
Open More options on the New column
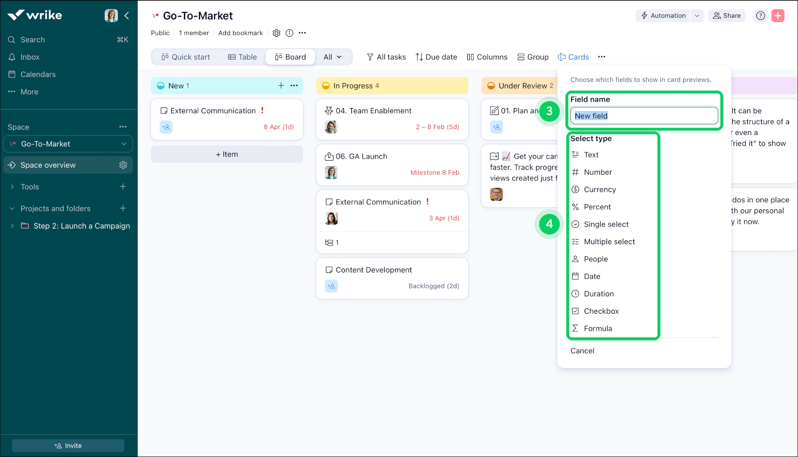click(294, 85)
